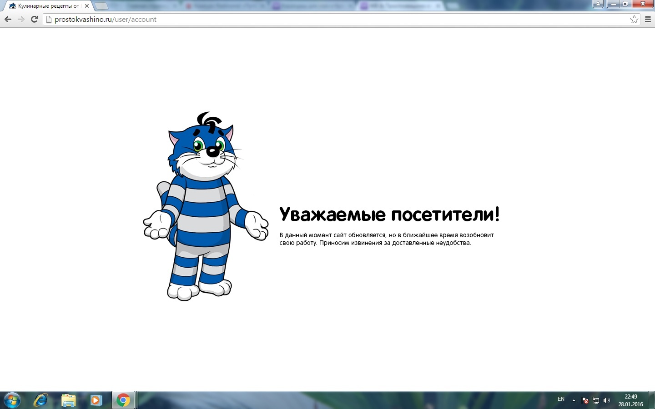Reload the current page
The width and height of the screenshot is (655, 409).
34,20
